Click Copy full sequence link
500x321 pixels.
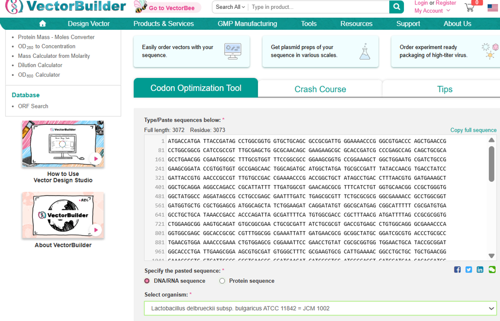[473, 130]
